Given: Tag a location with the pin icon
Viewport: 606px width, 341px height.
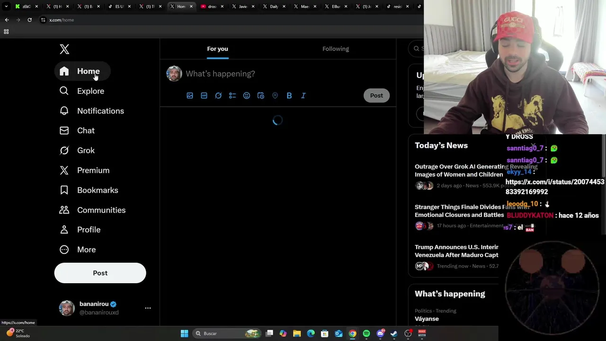Looking at the screenshot, I should (275, 96).
